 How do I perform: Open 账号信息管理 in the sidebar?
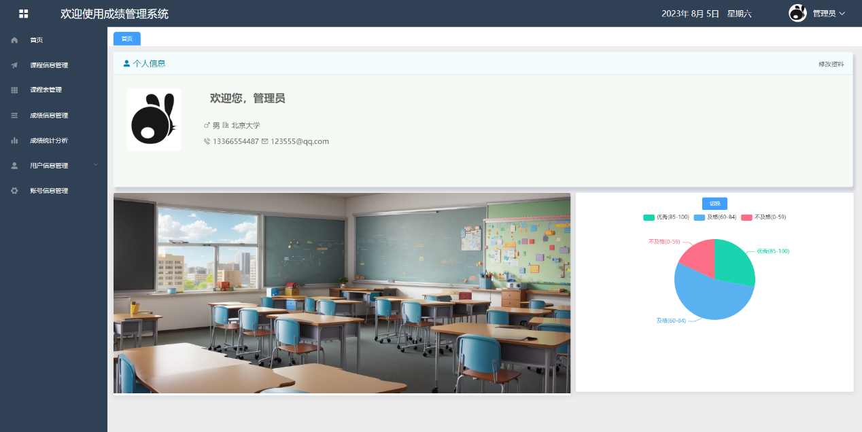click(x=54, y=191)
